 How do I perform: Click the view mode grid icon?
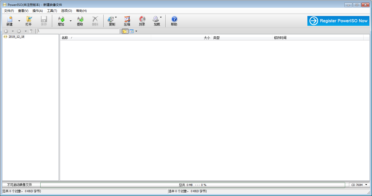[131, 31]
